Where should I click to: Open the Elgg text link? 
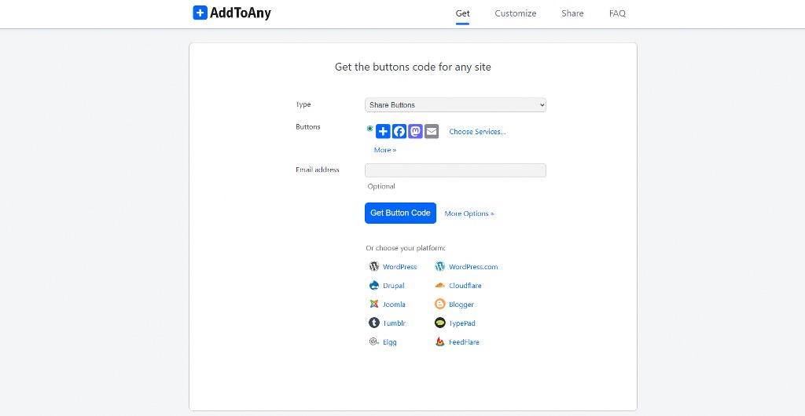(x=390, y=342)
